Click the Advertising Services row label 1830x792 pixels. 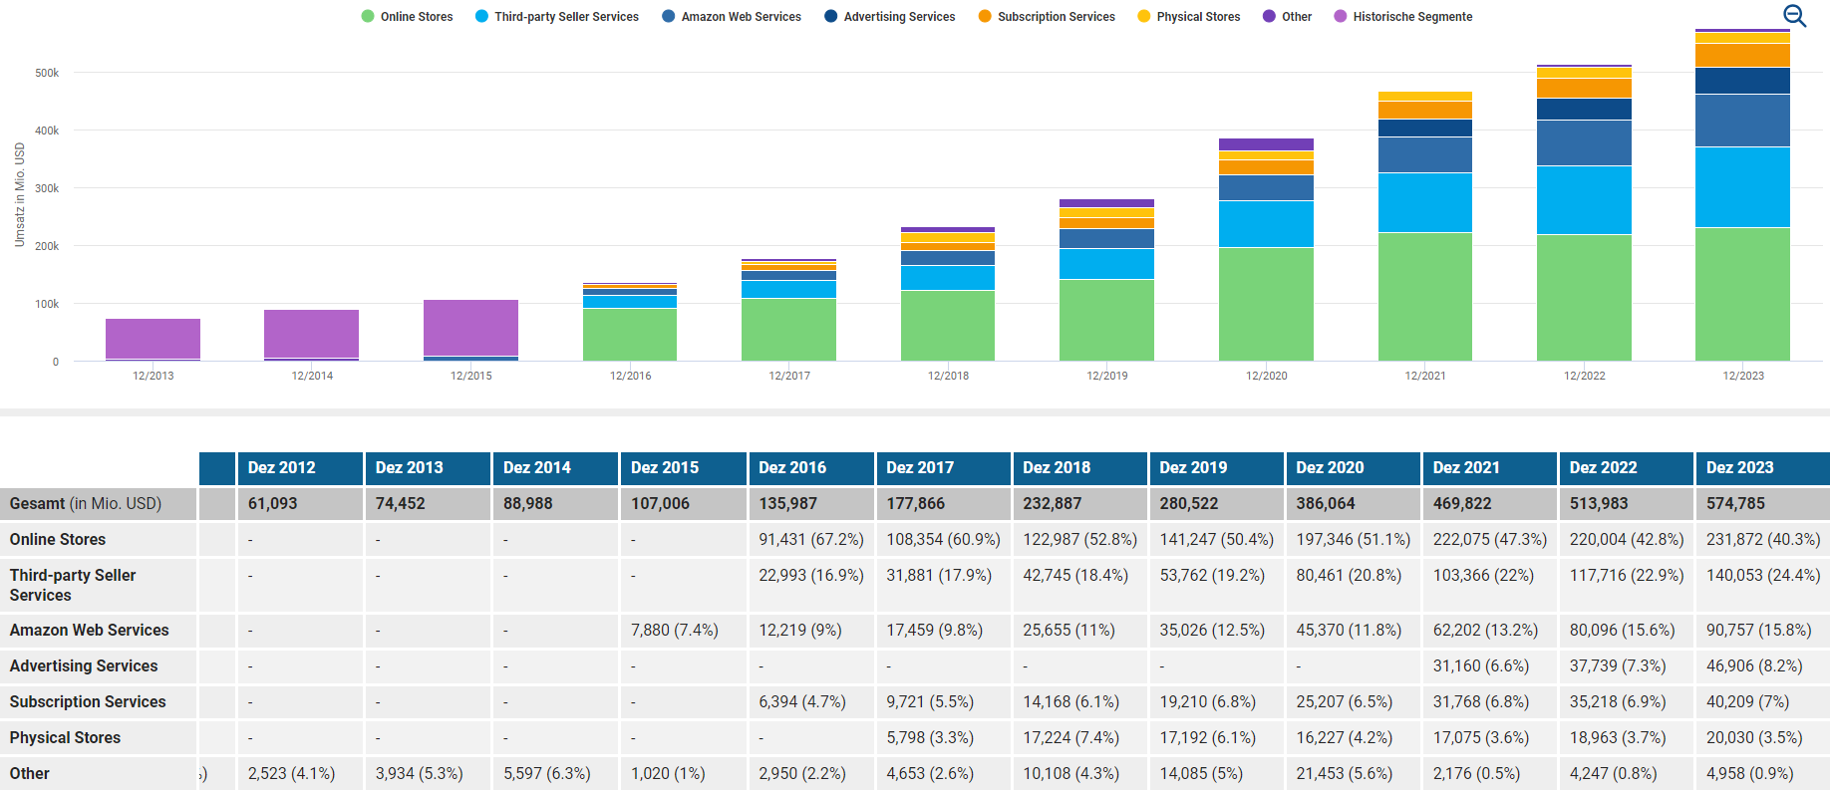coord(84,666)
